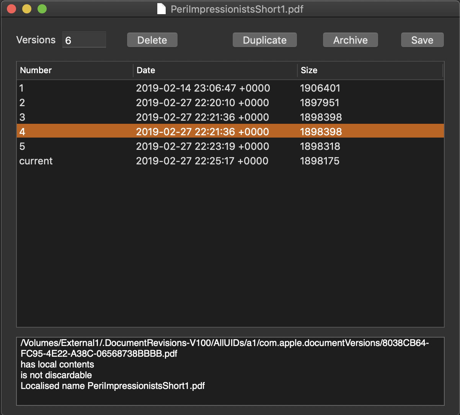Image resolution: width=460 pixels, height=415 pixels.
Task: Select version row number 2
Action: coord(230,103)
